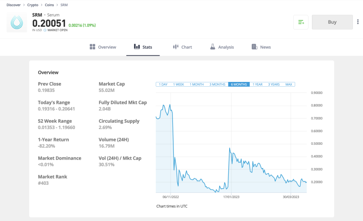Click Volume (24H) value 16.79M

[x=107, y=146]
